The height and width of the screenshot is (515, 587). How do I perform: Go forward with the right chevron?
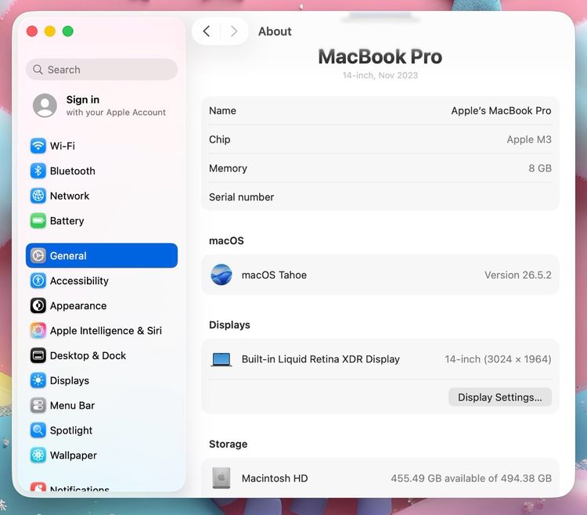[234, 31]
